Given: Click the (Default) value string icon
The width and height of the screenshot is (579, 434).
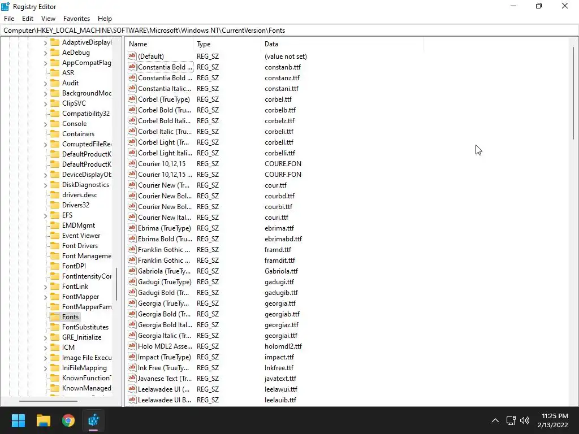Looking at the screenshot, I should [x=132, y=56].
